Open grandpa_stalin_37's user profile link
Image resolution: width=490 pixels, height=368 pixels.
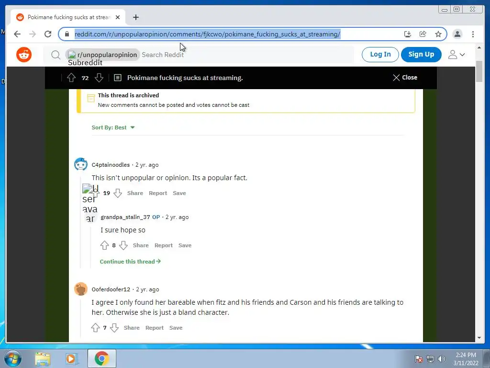(125, 217)
